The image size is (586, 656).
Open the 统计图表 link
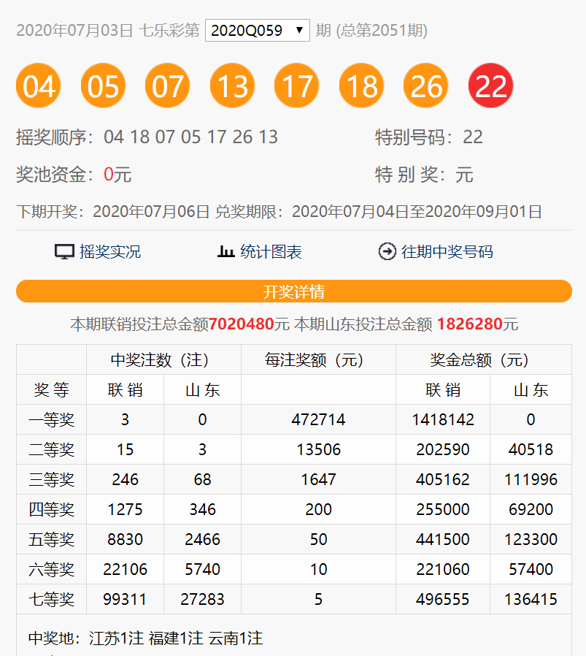(271, 252)
